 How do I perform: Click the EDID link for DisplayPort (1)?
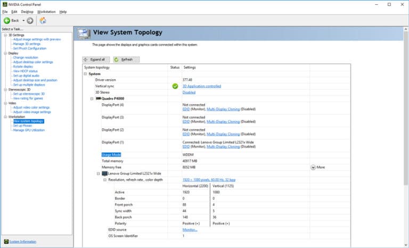[x=186, y=147]
